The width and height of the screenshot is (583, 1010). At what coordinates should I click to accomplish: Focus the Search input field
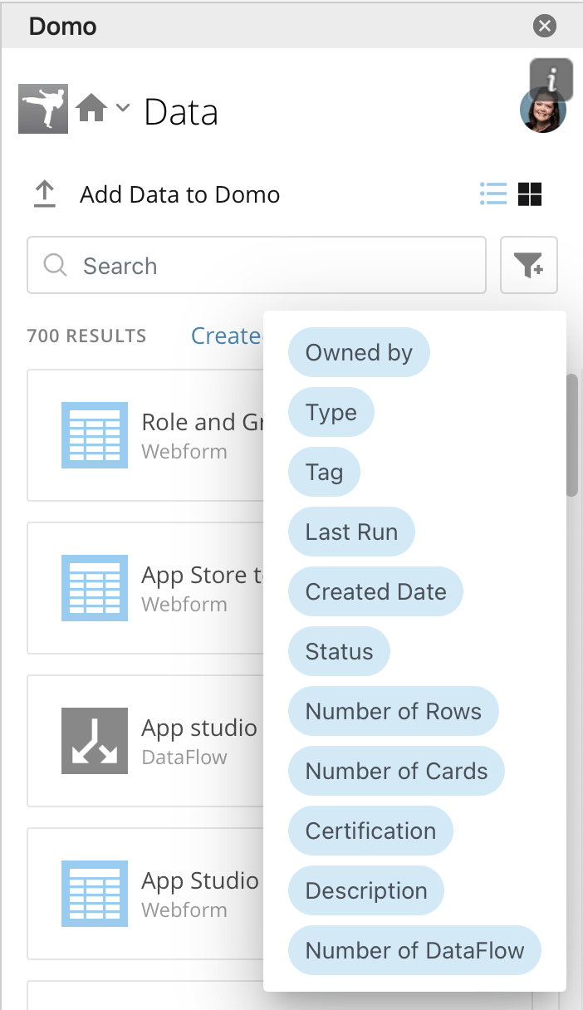[257, 266]
